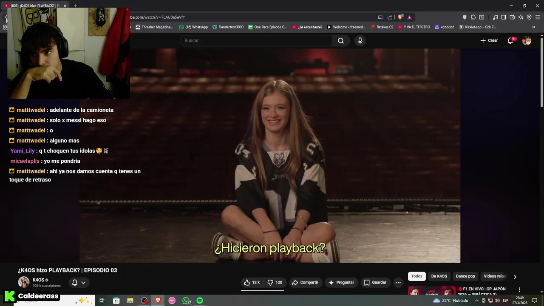Open options menu for F1 video
Screen dimensions: 544x306
click(x=519, y=290)
